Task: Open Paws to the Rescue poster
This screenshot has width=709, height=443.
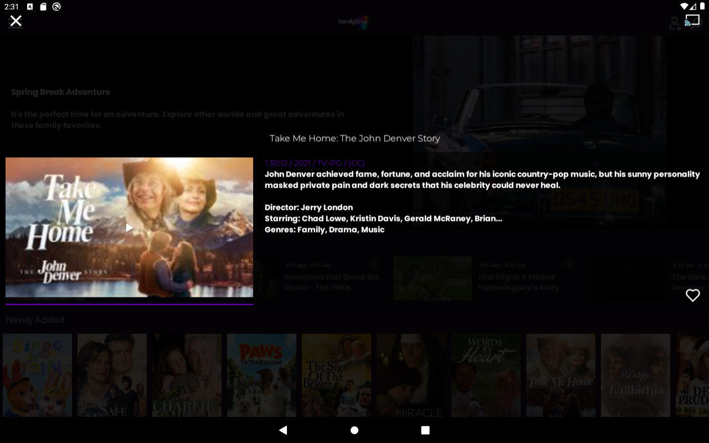Action: click(x=261, y=375)
